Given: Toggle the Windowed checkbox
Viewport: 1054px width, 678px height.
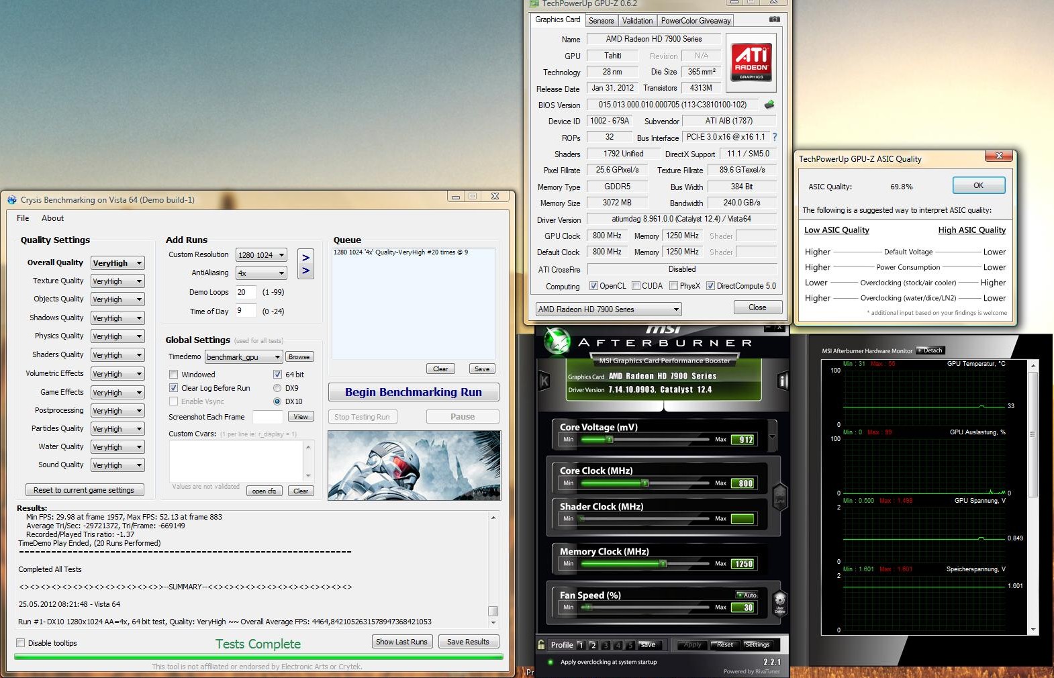Looking at the screenshot, I should tap(173, 375).
